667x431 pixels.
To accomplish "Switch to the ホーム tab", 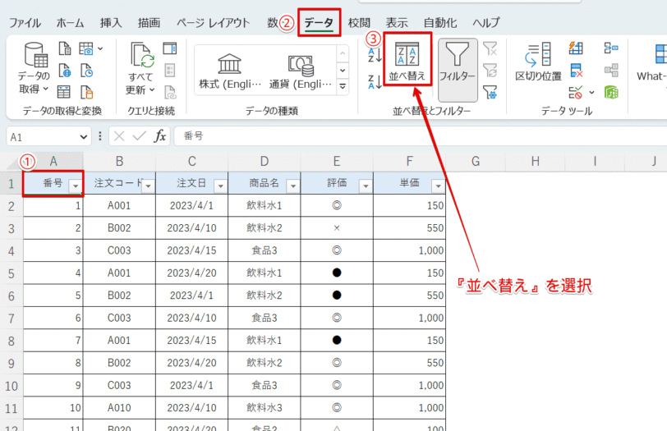I will (x=70, y=23).
